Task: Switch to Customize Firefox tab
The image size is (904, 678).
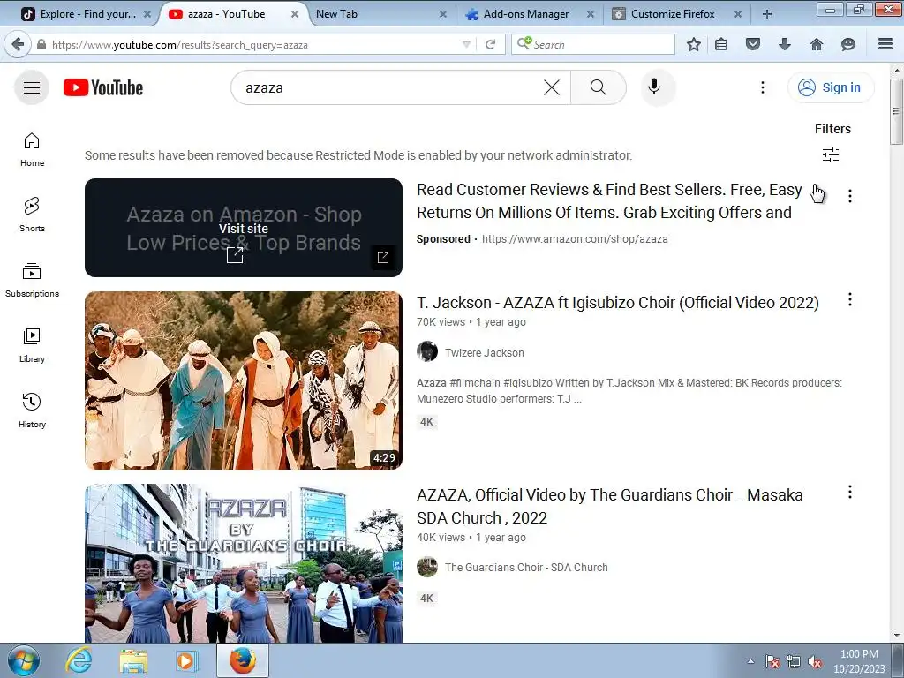Action: (x=672, y=14)
